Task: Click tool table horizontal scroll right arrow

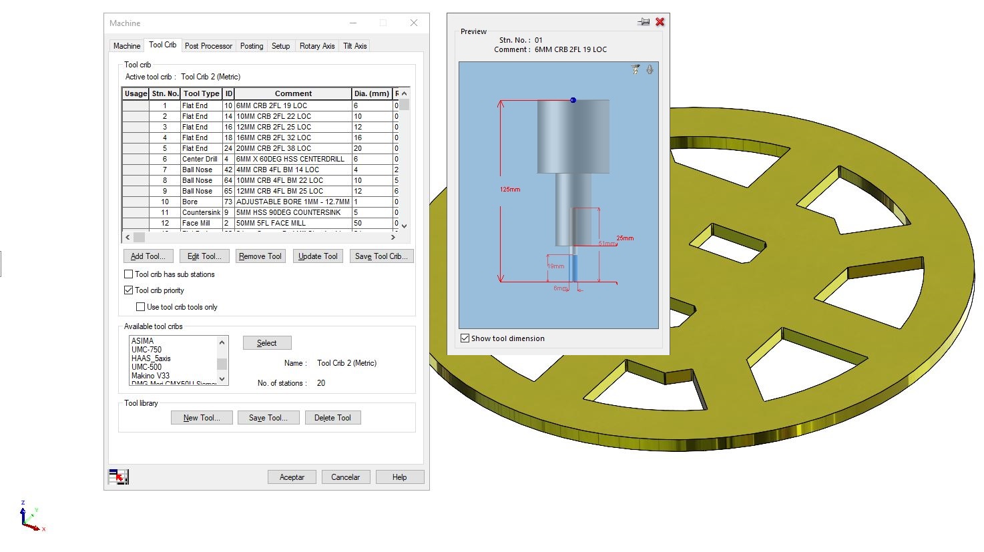Action: coord(393,237)
